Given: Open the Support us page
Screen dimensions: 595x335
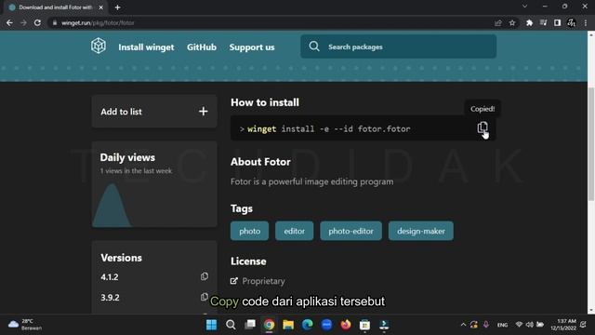Looking at the screenshot, I should pos(252,47).
